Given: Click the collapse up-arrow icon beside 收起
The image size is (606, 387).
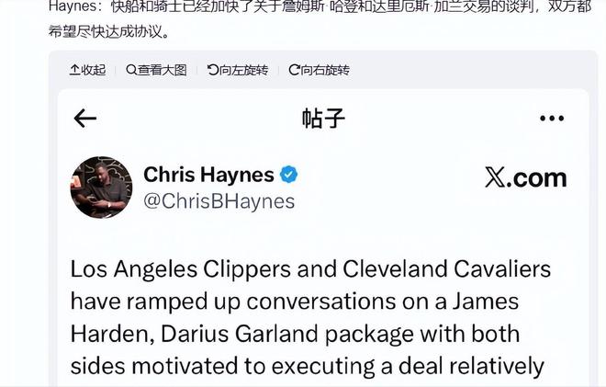Looking at the screenshot, I should (74, 70).
